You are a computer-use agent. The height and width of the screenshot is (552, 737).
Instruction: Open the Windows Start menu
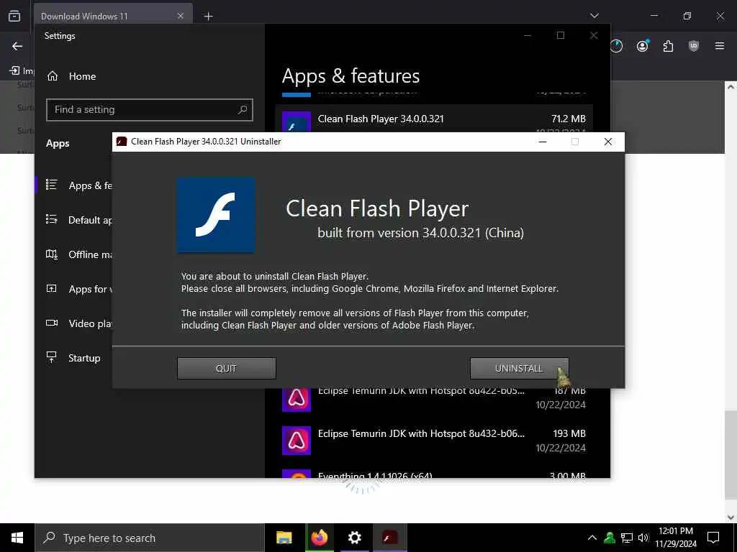(17, 538)
